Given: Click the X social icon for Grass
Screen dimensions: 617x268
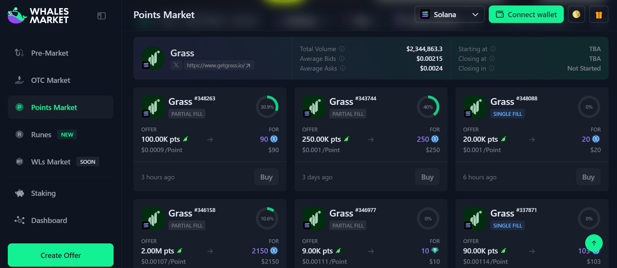Looking at the screenshot, I should pyautogui.click(x=176, y=65).
